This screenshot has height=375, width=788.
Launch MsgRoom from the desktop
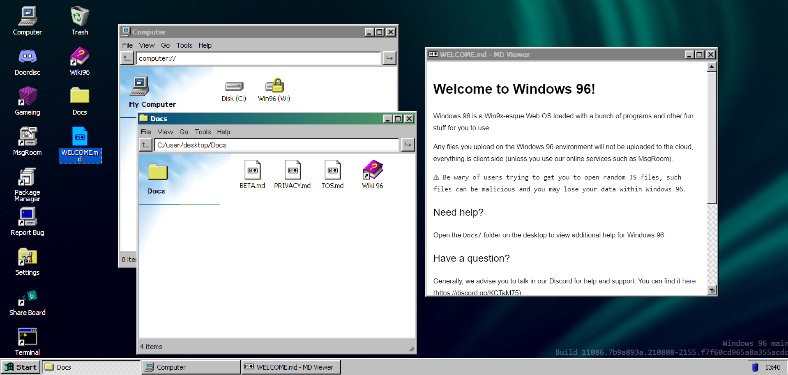(x=27, y=141)
